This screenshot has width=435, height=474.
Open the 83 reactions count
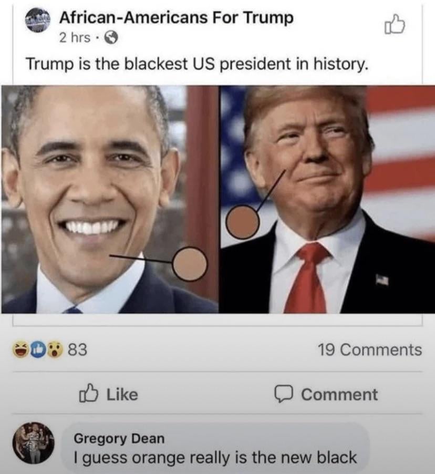click(77, 349)
